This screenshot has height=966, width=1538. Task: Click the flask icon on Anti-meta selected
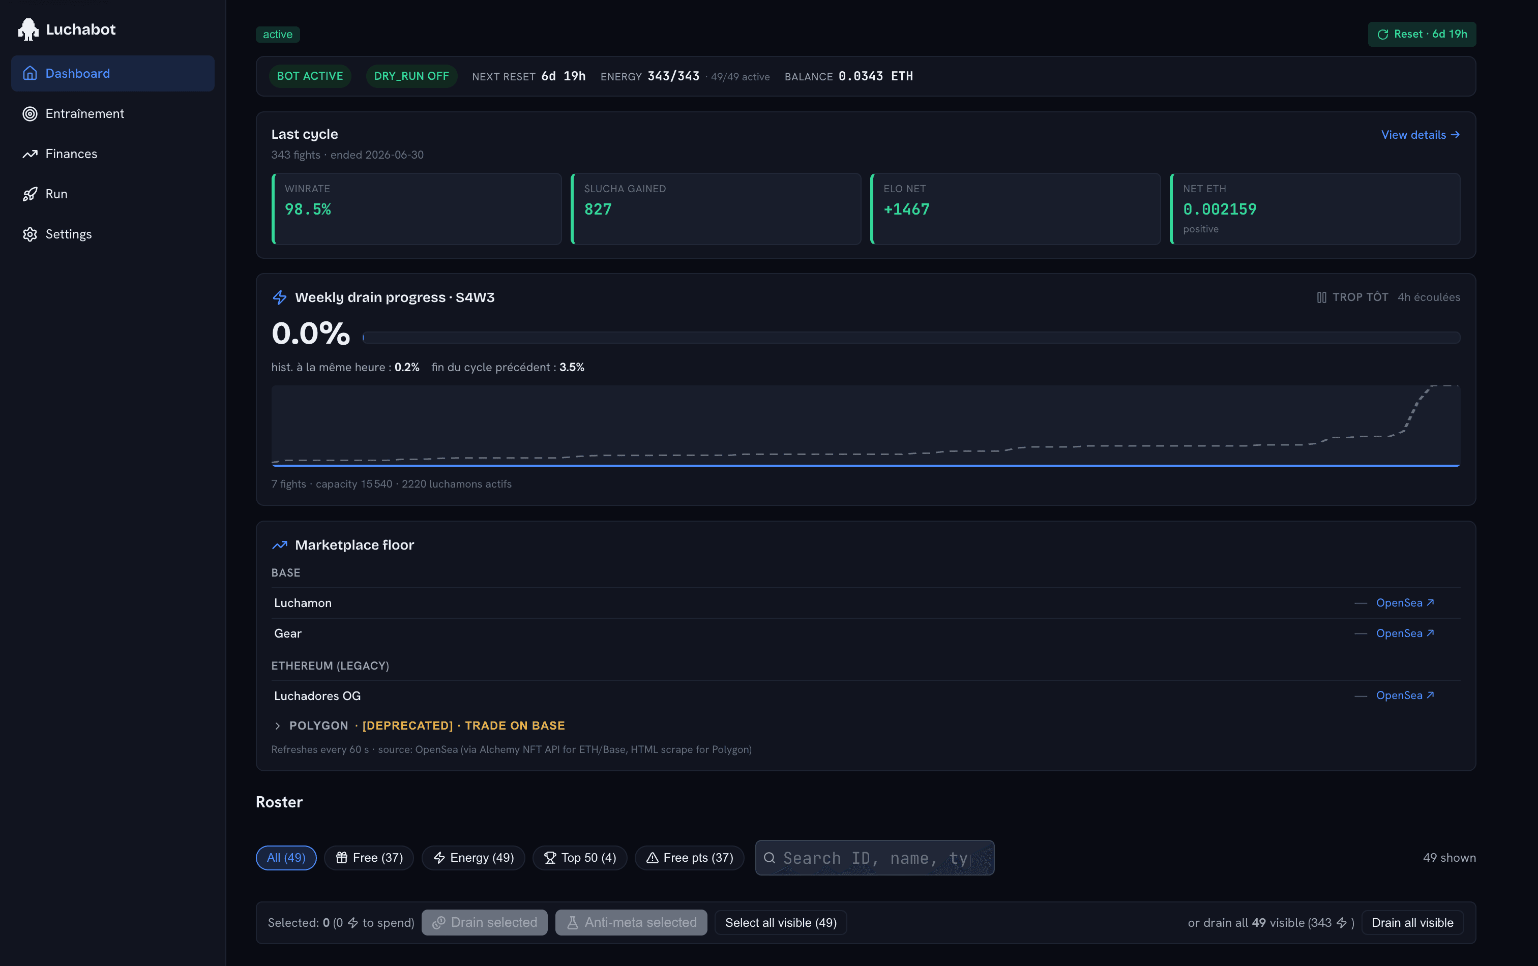tap(572, 923)
